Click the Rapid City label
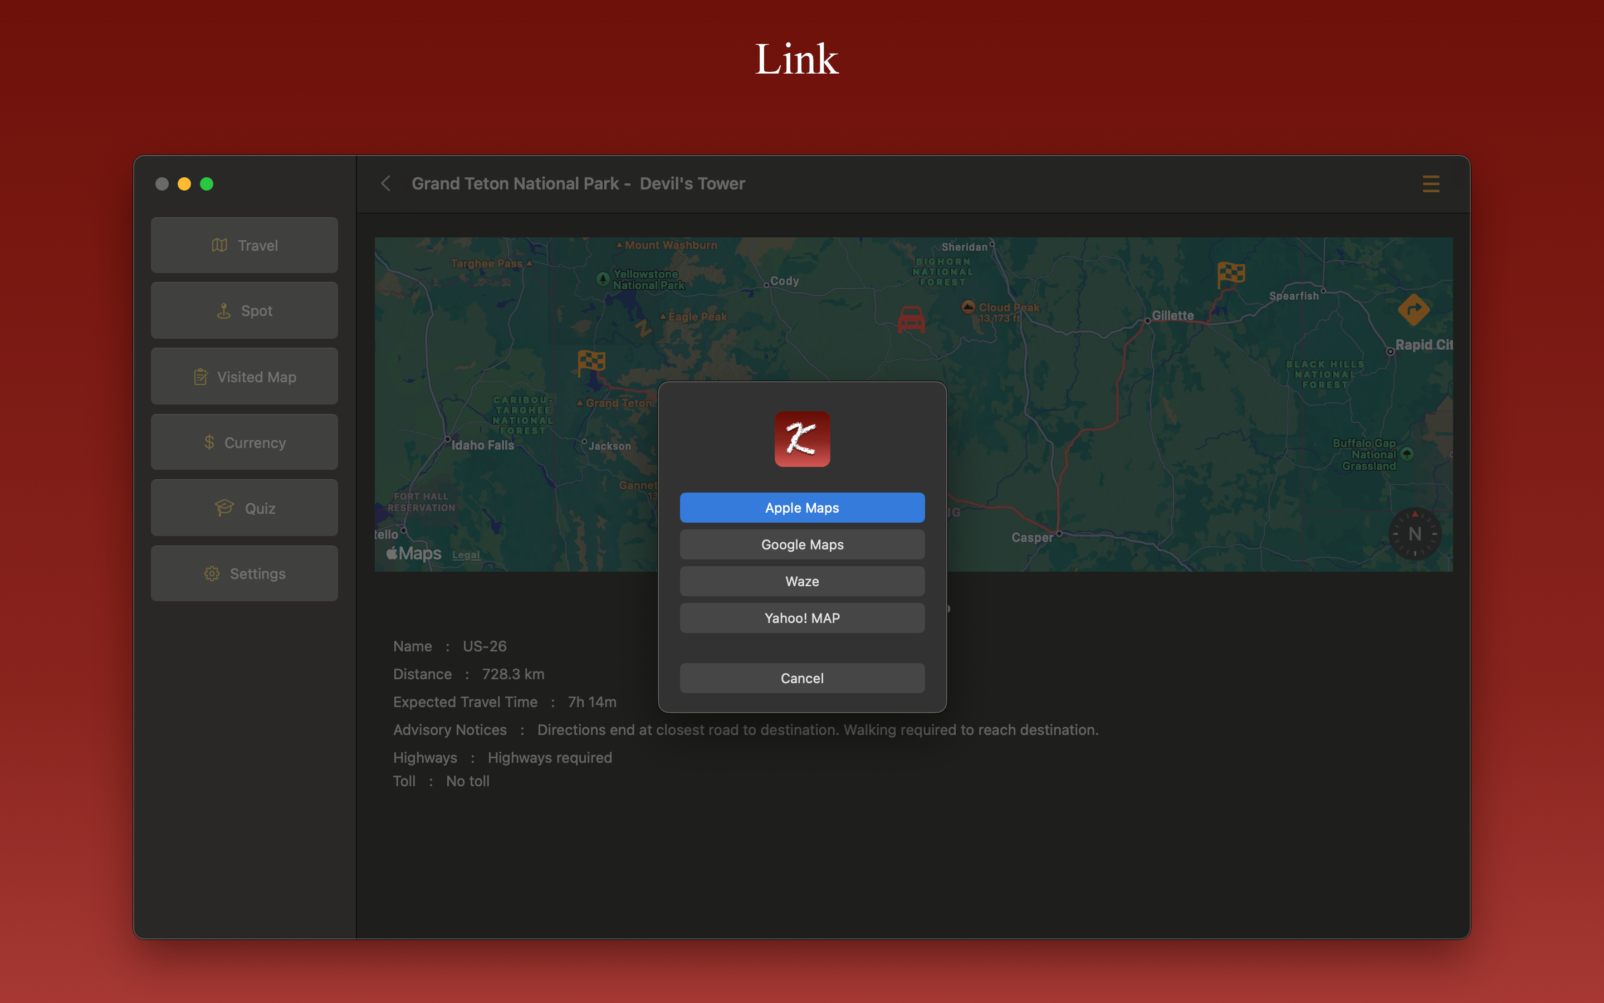 click(1424, 345)
